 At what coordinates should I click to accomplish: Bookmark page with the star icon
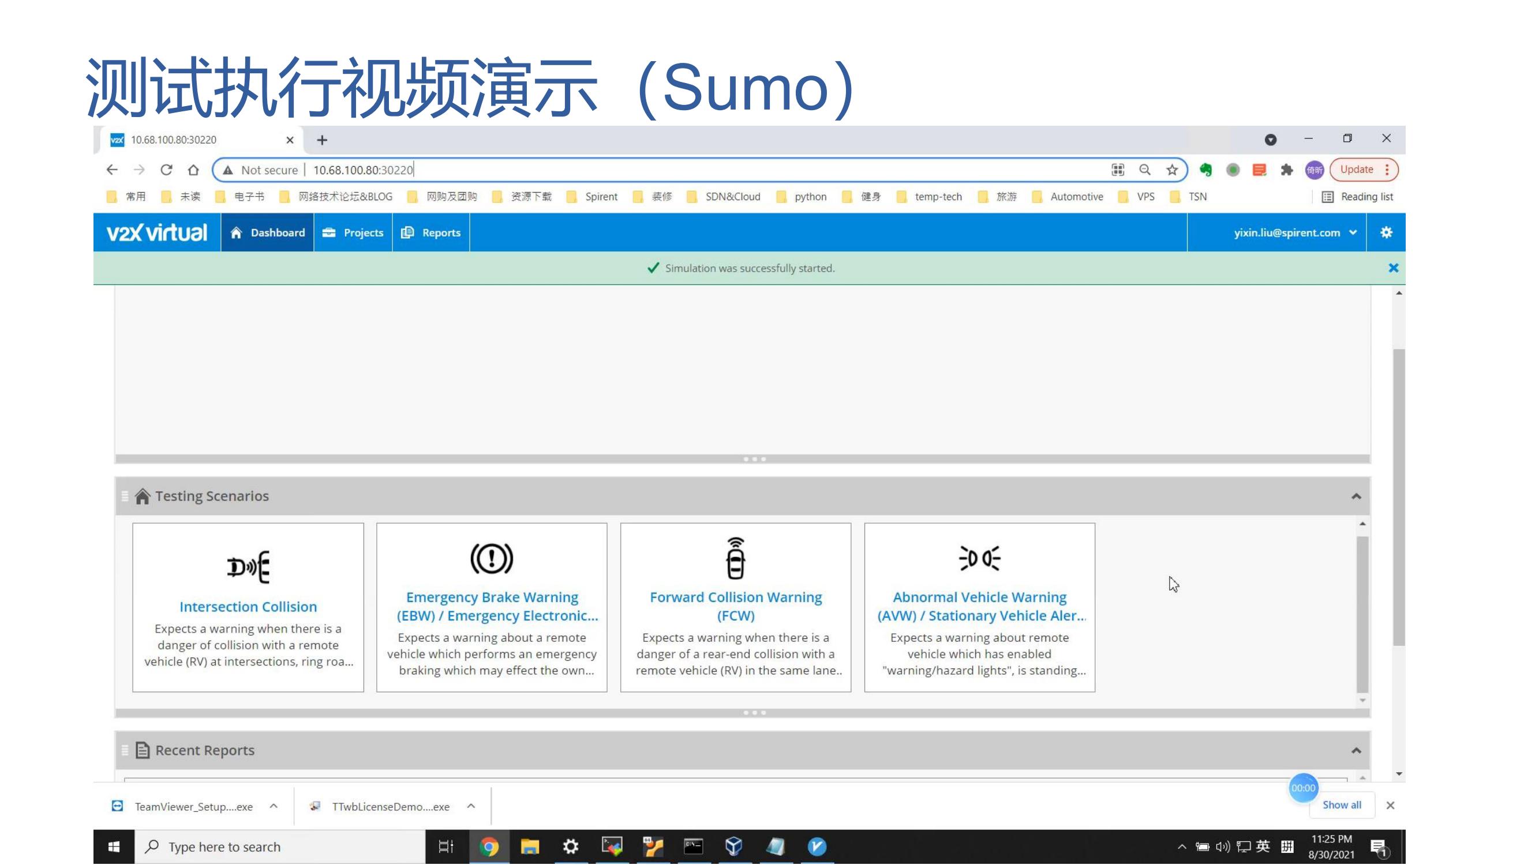1171,170
